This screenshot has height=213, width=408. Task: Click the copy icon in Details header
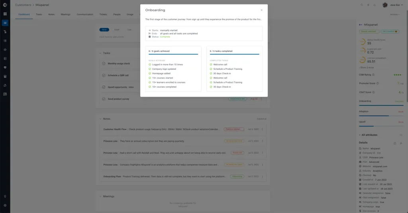(395, 143)
